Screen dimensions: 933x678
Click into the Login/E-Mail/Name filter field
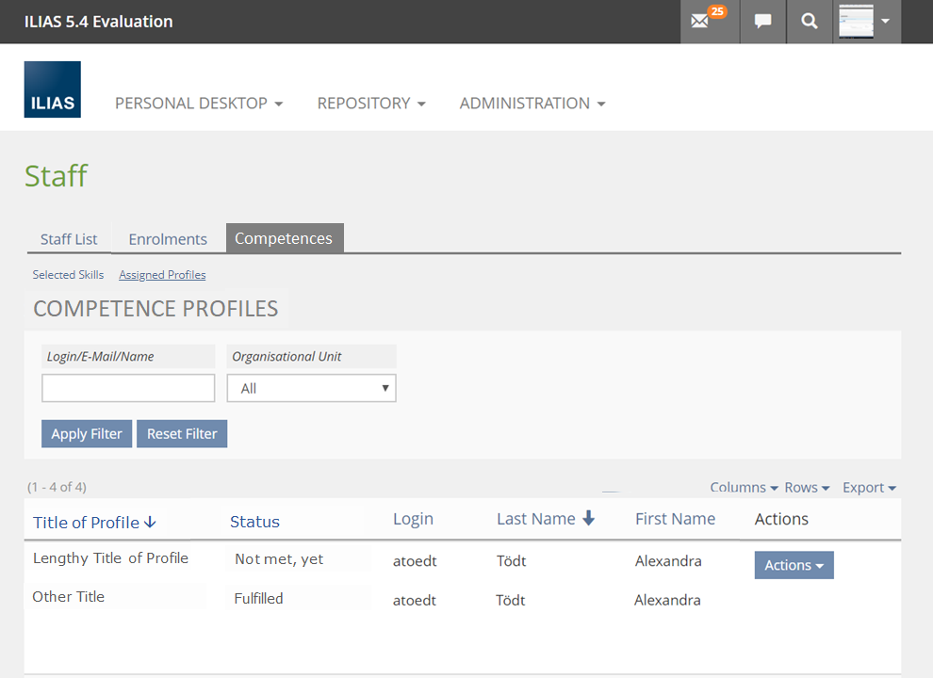tap(128, 388)
